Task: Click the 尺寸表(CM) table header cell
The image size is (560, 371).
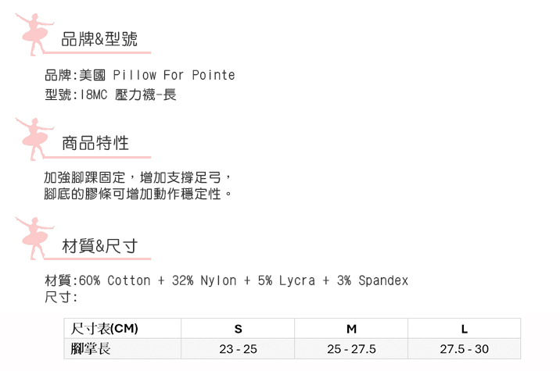Action: [104, 328]
